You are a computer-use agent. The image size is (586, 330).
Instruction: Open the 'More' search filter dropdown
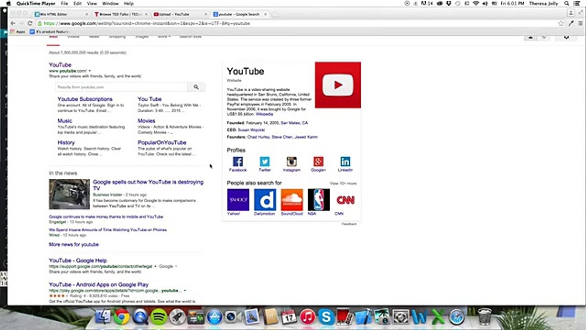(164, 37)
